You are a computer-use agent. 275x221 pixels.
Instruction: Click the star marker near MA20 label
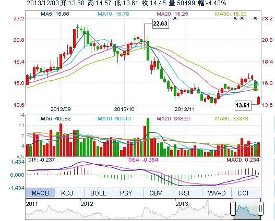point(175,18)
